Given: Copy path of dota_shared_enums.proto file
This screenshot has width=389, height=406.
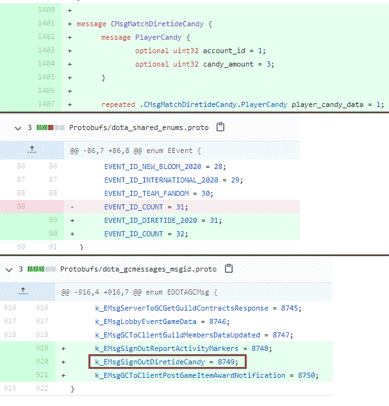Looking at the screenshot, I should [x=220, y=127].
